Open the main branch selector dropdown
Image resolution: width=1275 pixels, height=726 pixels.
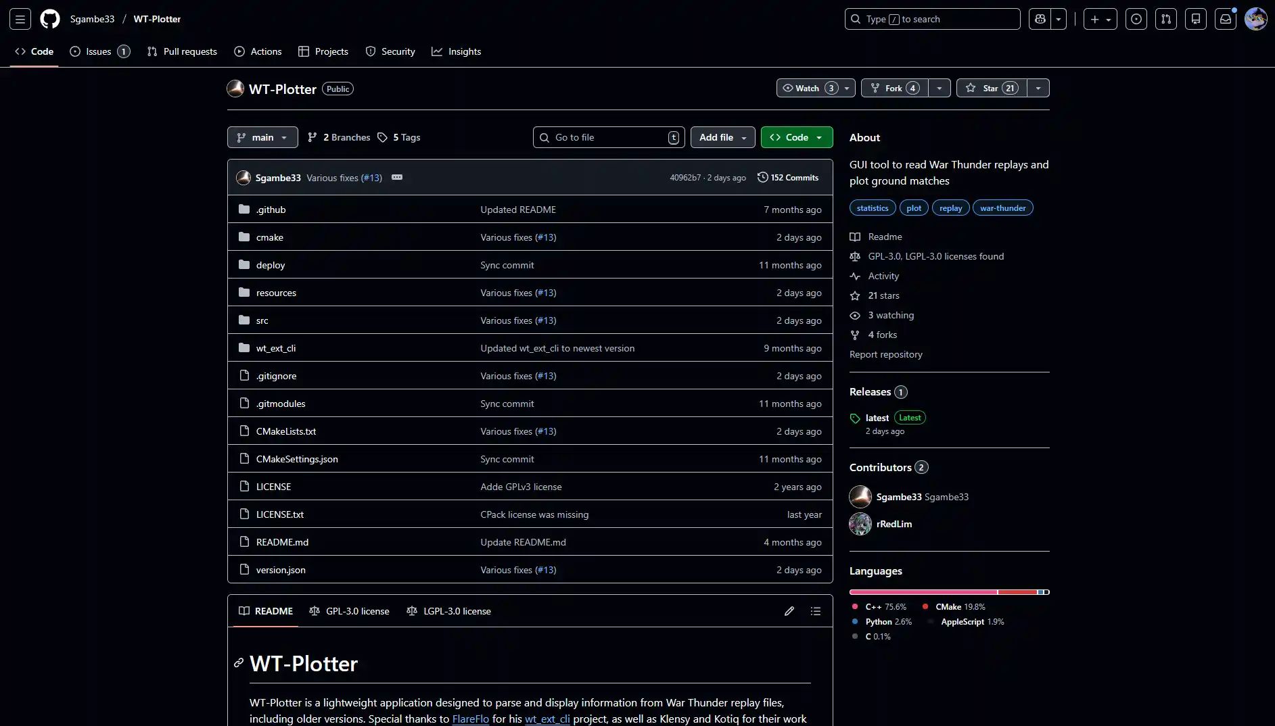pyautogui.click(x=262, y=137)
